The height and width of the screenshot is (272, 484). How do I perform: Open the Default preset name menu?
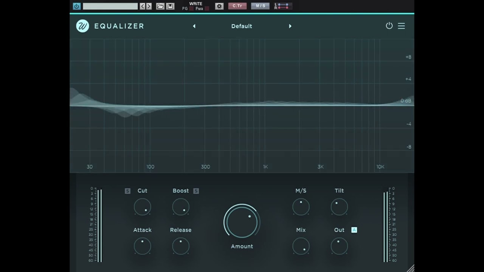(242, 26)
